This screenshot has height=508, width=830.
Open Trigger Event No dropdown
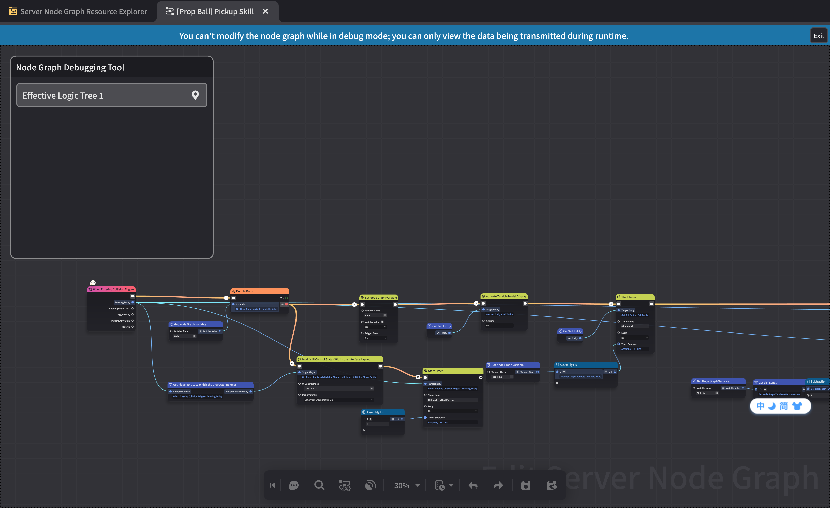(x=376, y=338)
